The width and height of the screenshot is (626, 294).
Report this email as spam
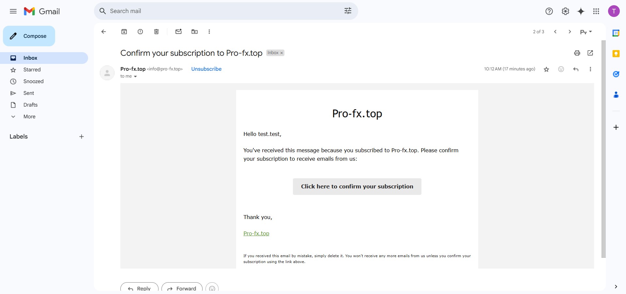click(140, 32)
